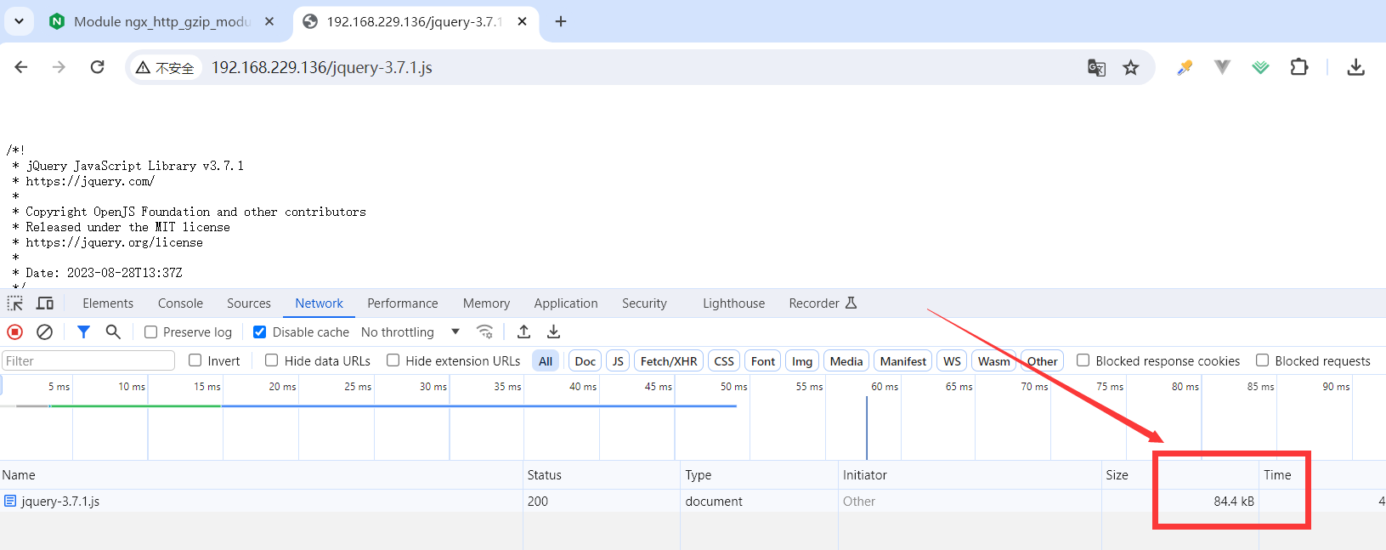Translate this page icon
1386x550 pixels.
click(x=1096, y=68)
